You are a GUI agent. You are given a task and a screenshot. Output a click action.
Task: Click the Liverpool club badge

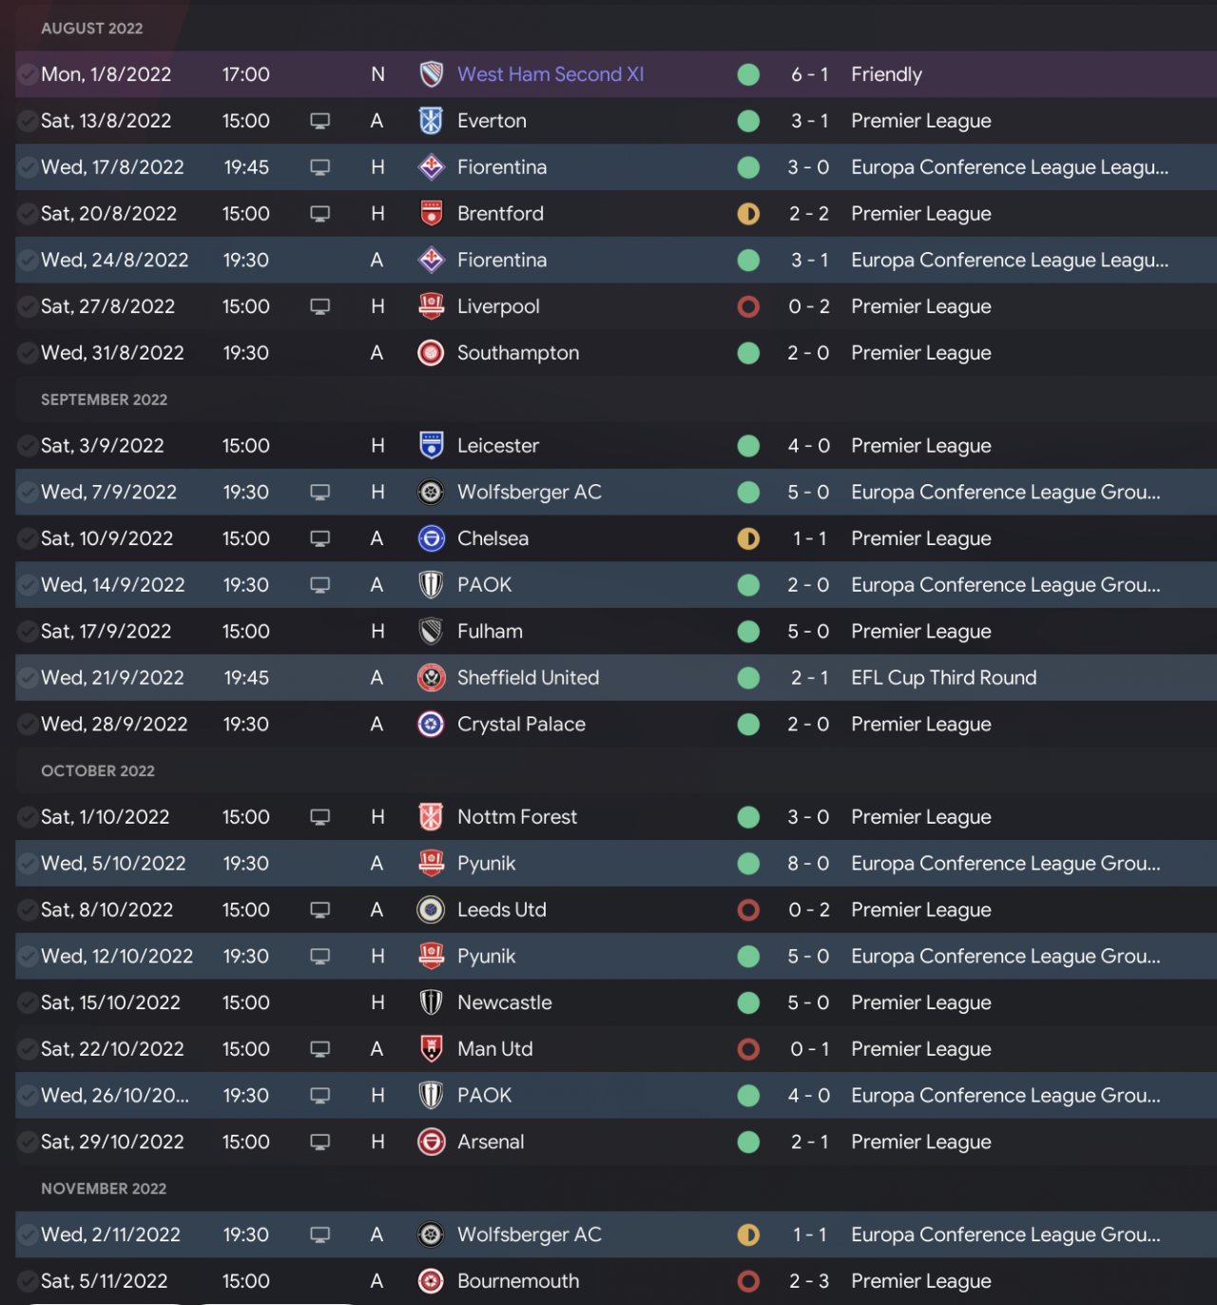pyautogui.click(x=431, y=306)
